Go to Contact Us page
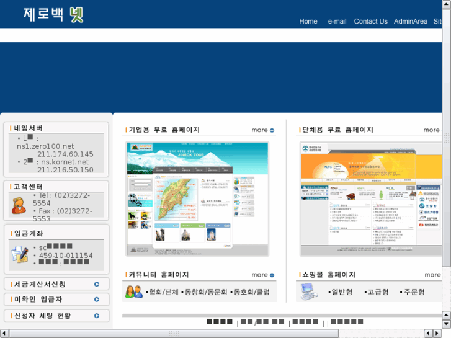Image resolution: width=451 pixels, height=338 pixels. tap(370, 21)
